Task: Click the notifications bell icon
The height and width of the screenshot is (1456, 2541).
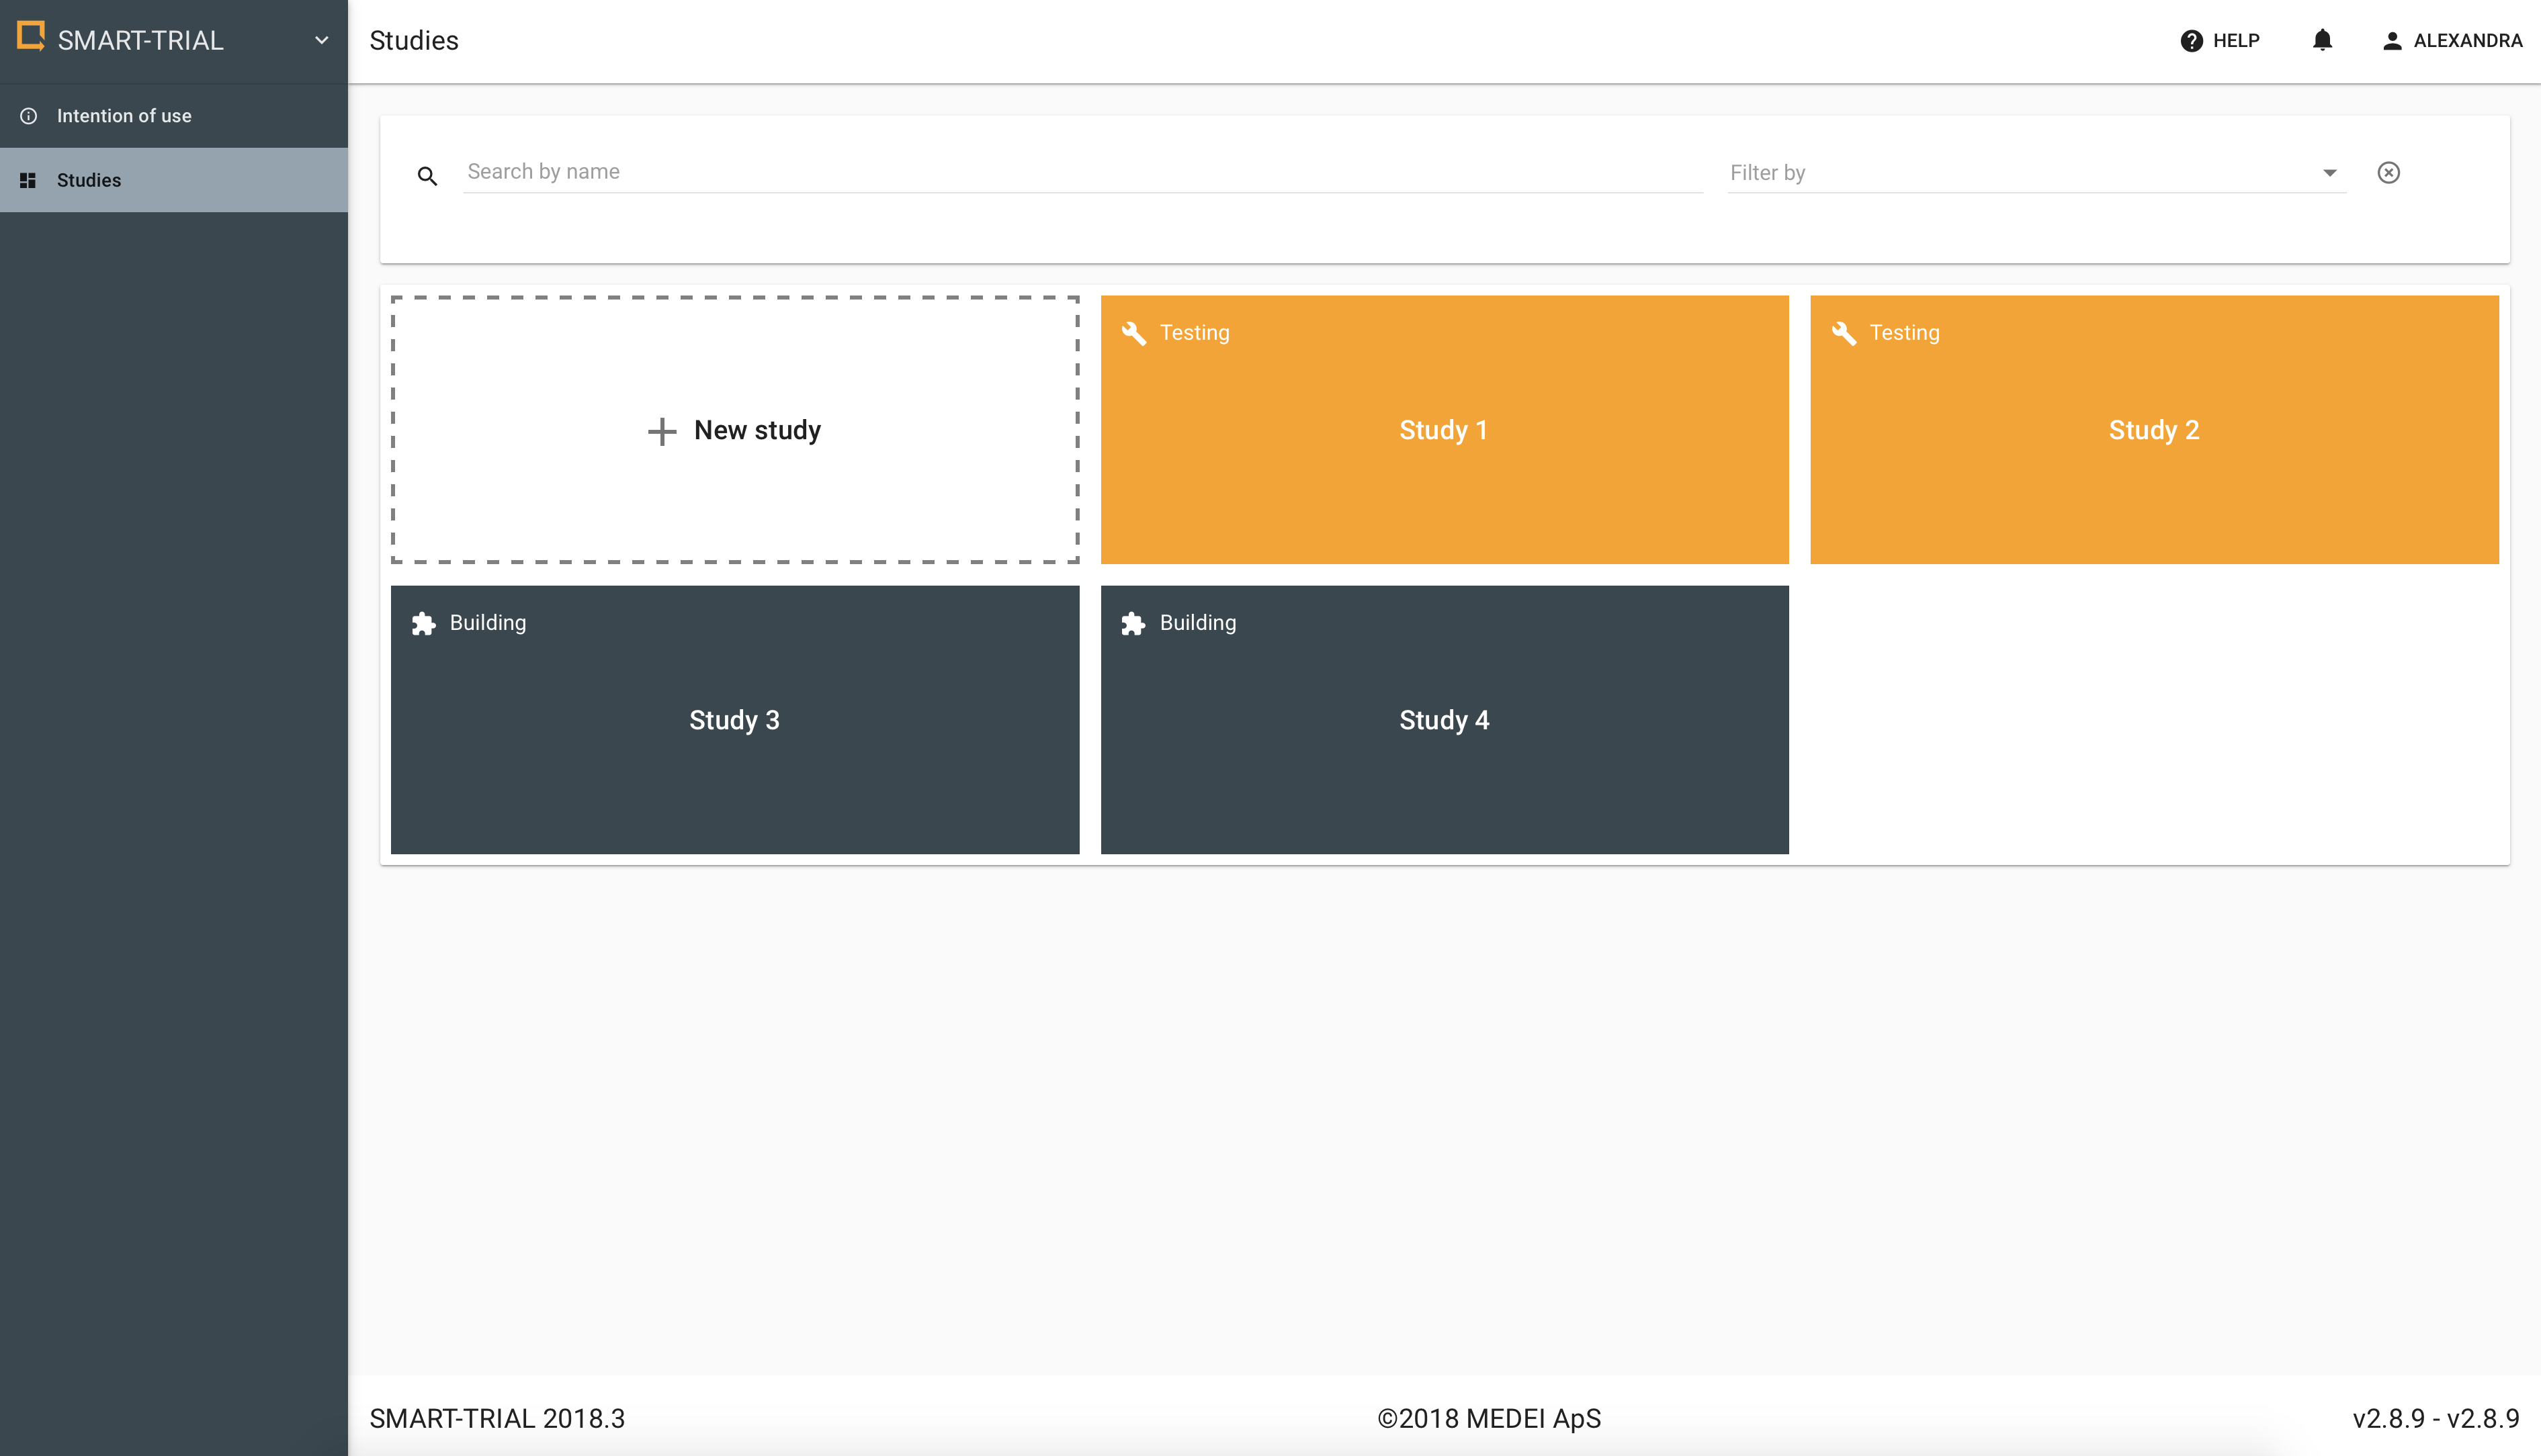Action: (2322, 40)
